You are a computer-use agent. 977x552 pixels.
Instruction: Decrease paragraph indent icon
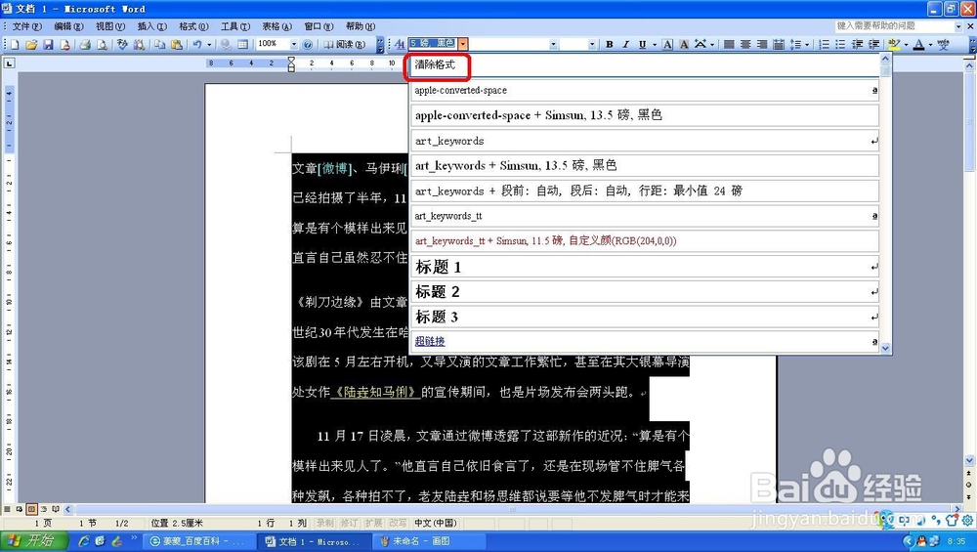[x=858, y=44]
